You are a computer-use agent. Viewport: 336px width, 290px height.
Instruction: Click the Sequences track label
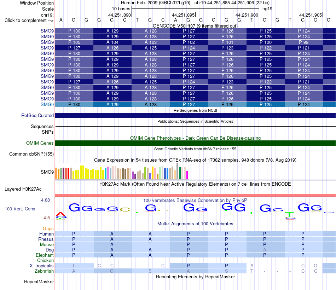point(42,127)
